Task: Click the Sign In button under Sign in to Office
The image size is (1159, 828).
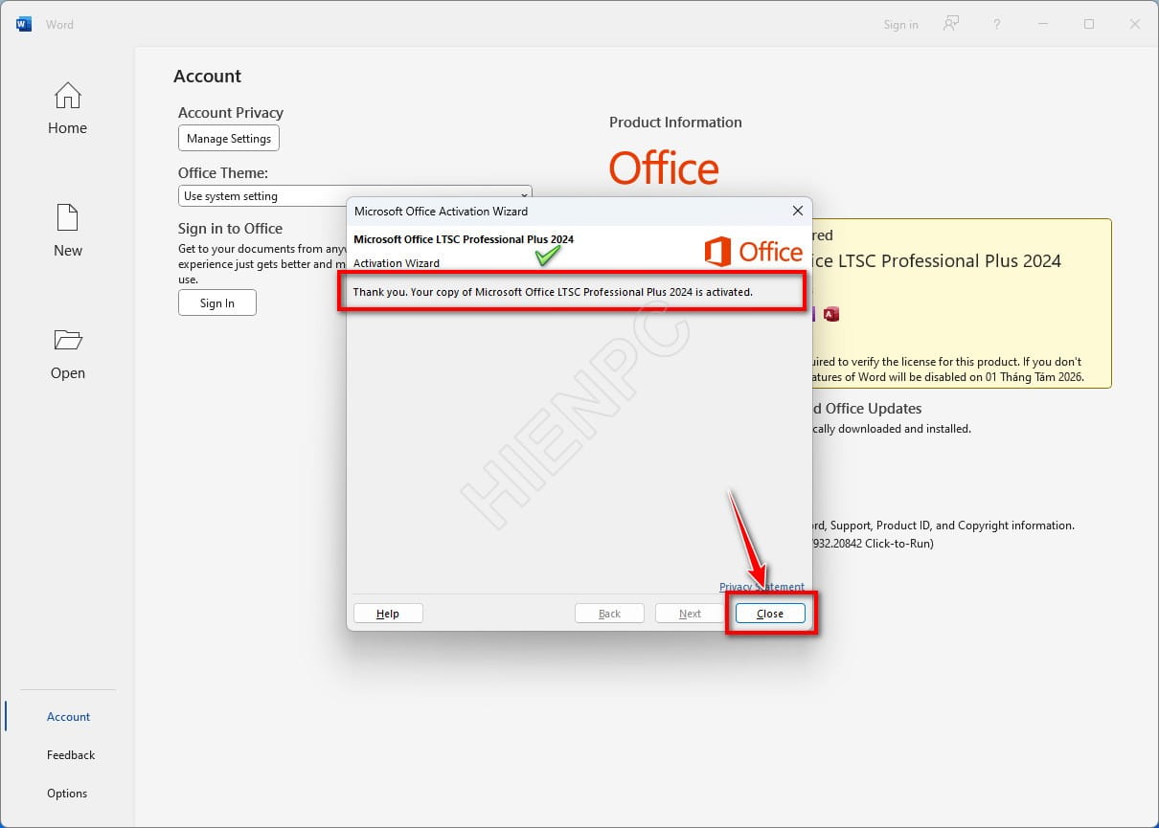Action: click(x=217, y=302)
